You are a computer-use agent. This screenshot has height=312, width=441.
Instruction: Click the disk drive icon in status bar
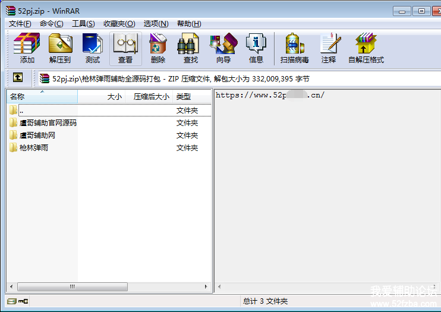[x=12, y=301]
